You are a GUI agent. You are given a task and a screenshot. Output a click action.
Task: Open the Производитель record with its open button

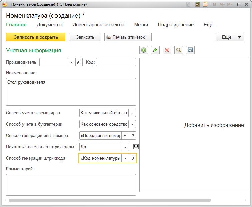click(79, 62)
